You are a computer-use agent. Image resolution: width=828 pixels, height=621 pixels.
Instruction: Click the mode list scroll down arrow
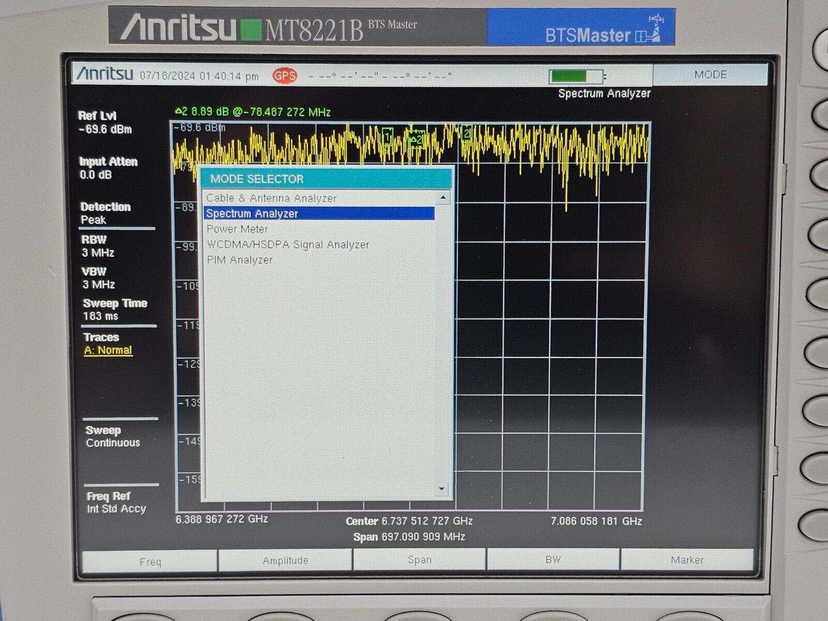[441, 489]
